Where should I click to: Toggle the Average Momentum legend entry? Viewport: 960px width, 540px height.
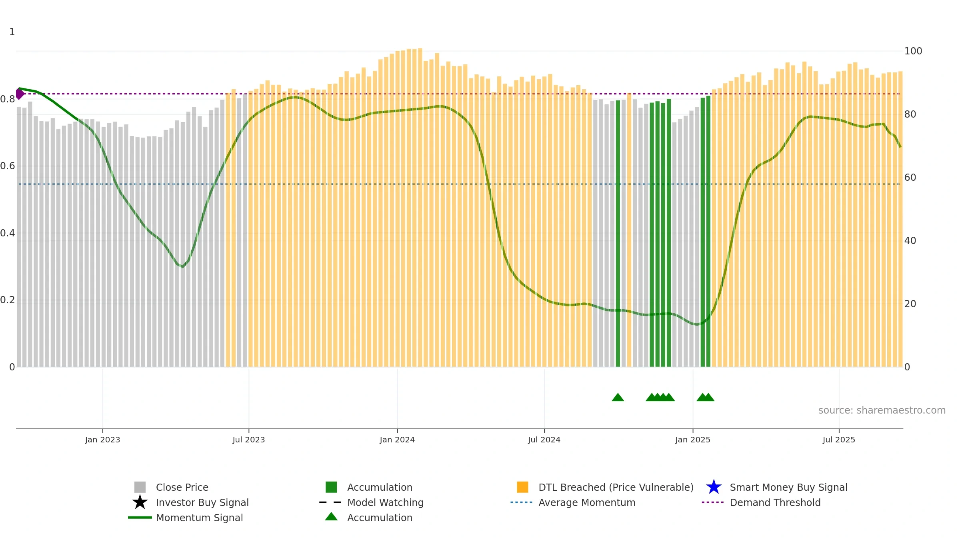pyautogui.click(x=587, y=502)
